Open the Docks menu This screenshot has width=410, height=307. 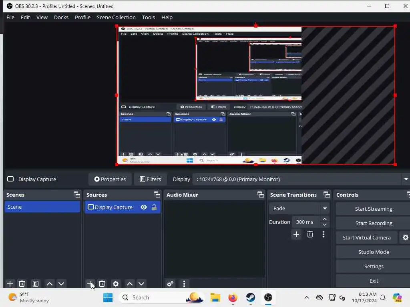pos(61,17)
